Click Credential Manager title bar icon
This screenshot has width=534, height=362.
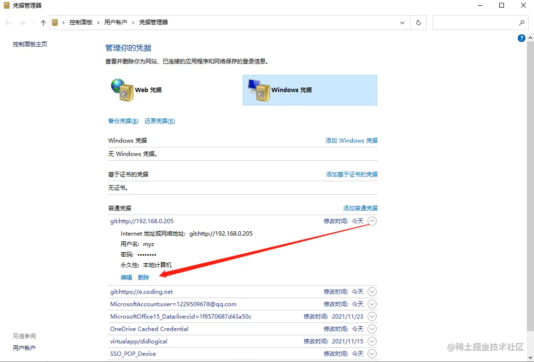(7, 5)
